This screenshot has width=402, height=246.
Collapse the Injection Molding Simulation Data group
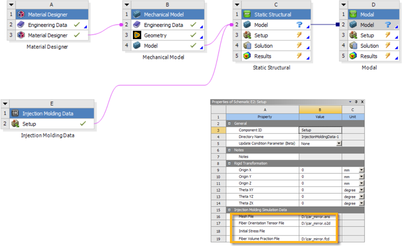pos(230,210)
